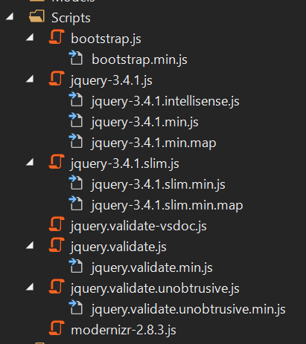The image size is (306, 344).
Task: Collapse the bootstrap.js node
Action: pyautogui.click(x=31, y=38)
